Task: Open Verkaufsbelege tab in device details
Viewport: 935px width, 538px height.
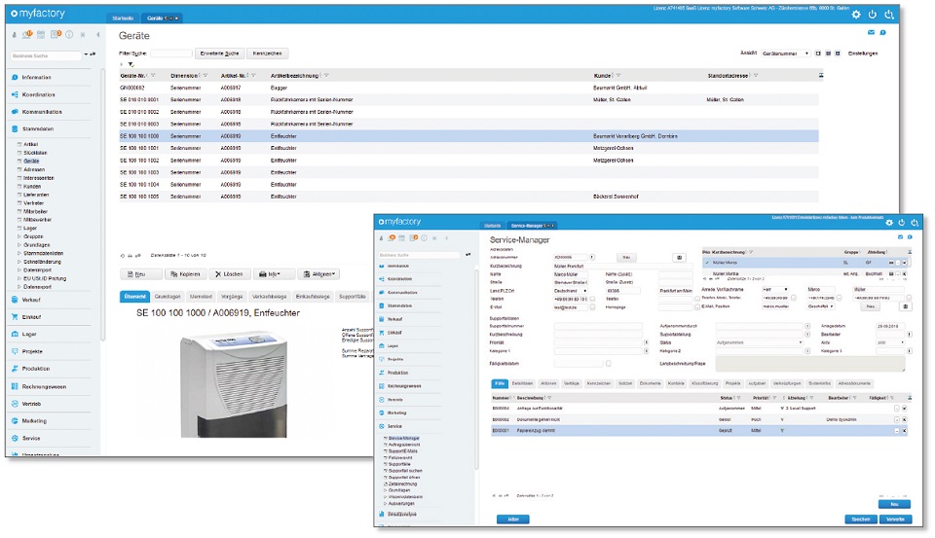Action: coord(270,297)
